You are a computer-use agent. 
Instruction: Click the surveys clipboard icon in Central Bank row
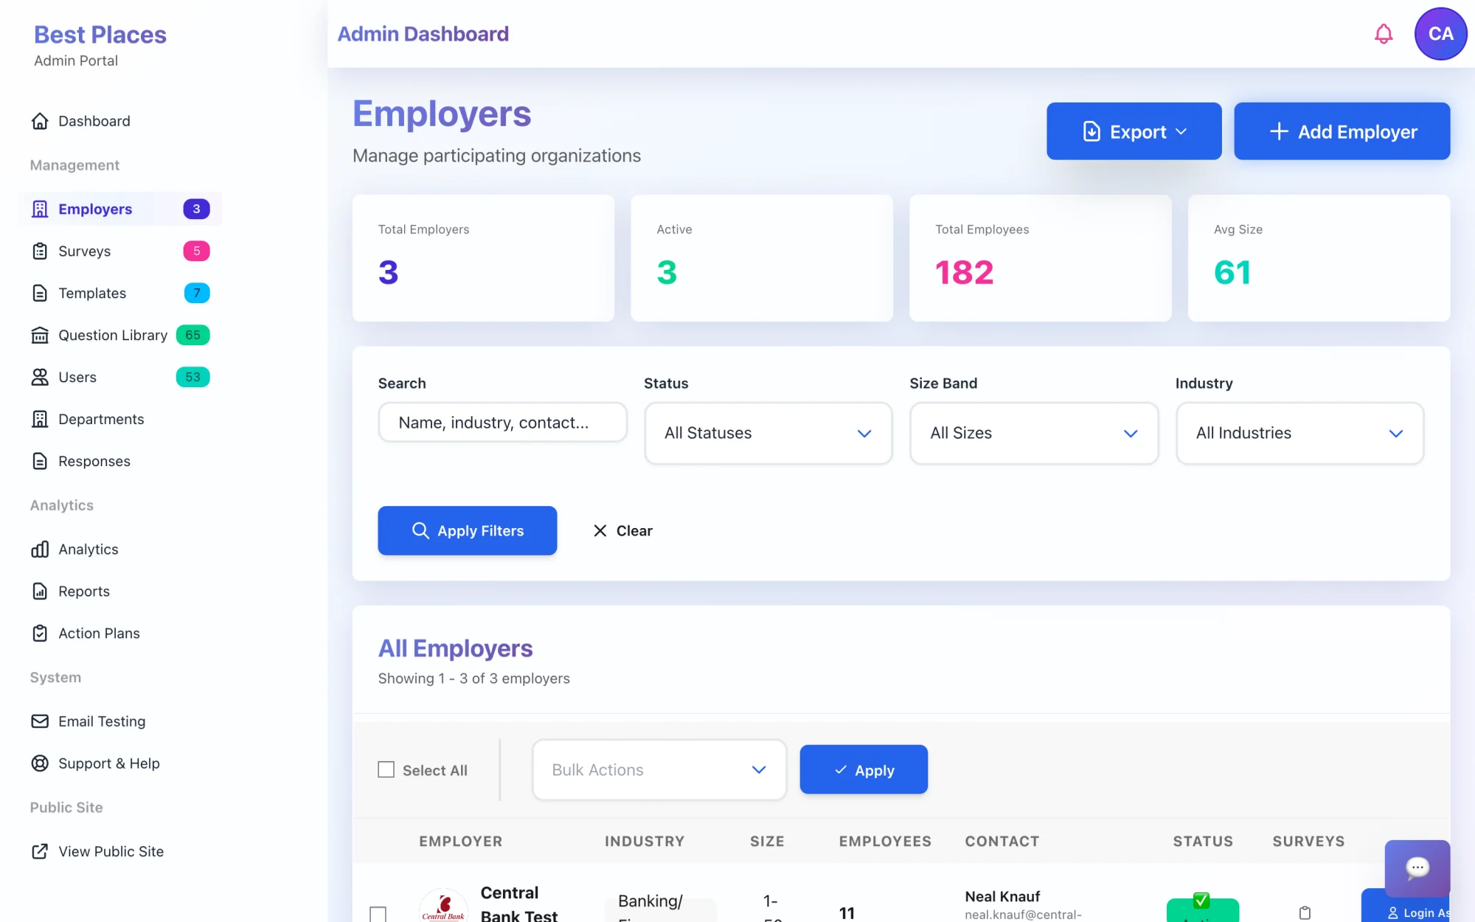[1305, 913]
